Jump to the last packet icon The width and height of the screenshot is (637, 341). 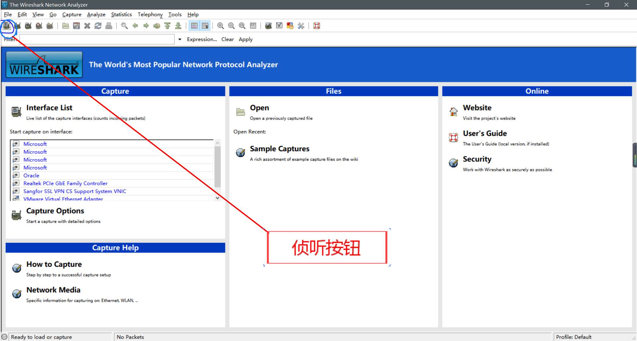178,26
